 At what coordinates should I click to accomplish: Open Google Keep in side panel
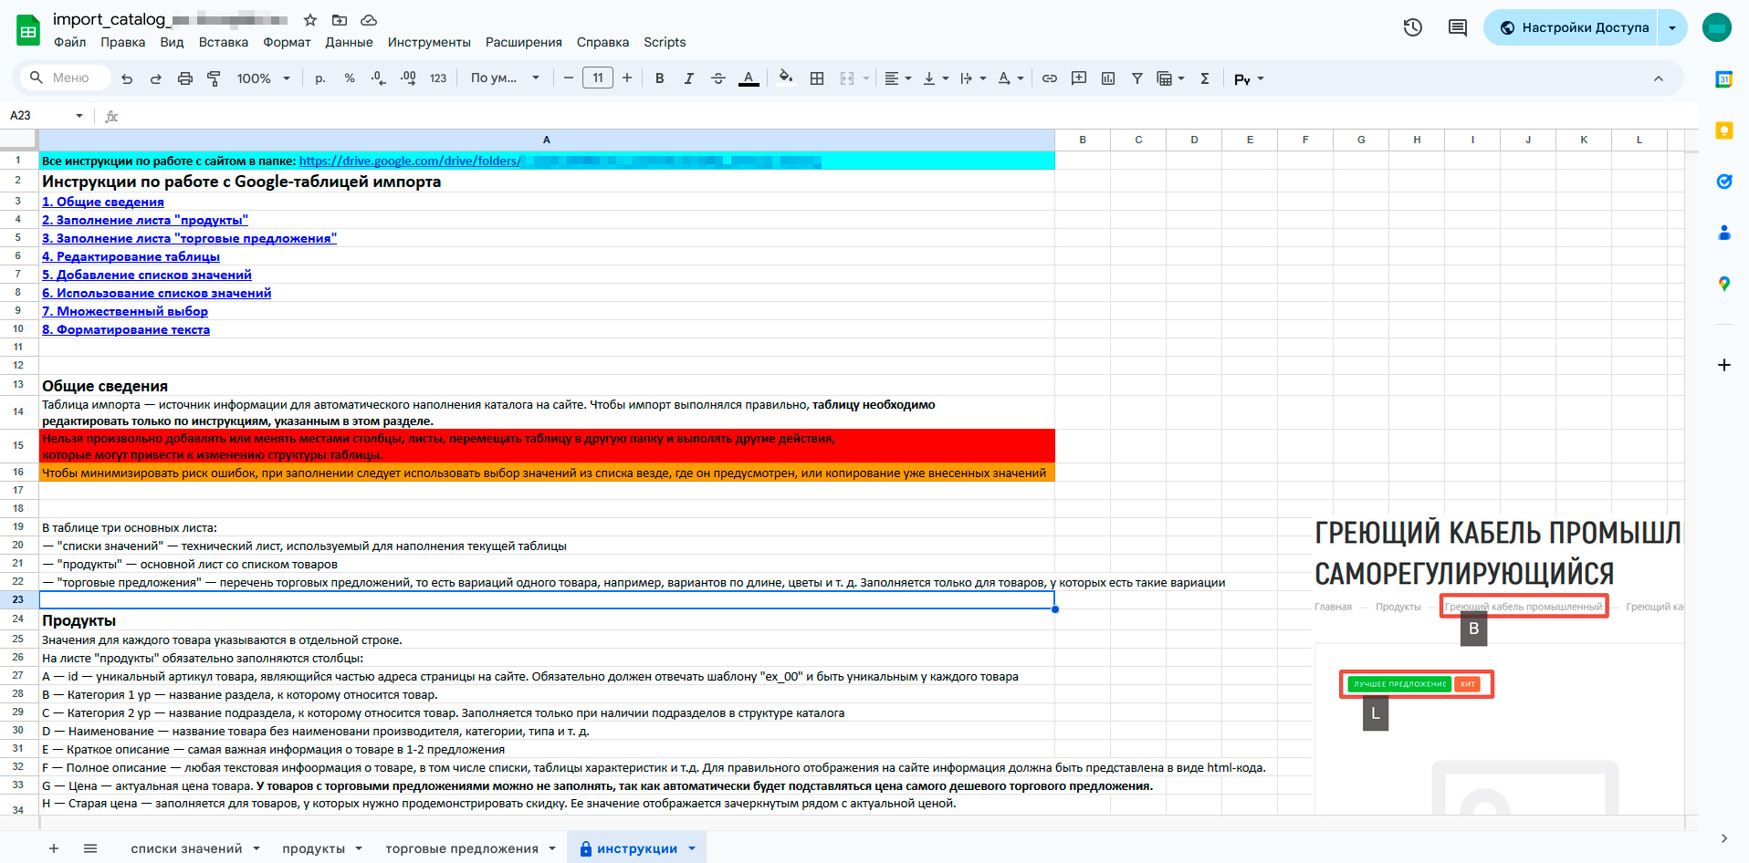(x=1724, y=130)
